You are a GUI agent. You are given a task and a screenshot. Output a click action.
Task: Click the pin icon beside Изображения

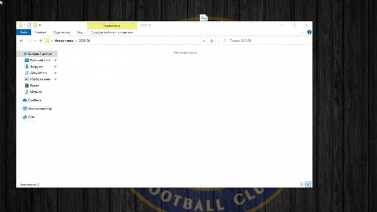point(55,79)
